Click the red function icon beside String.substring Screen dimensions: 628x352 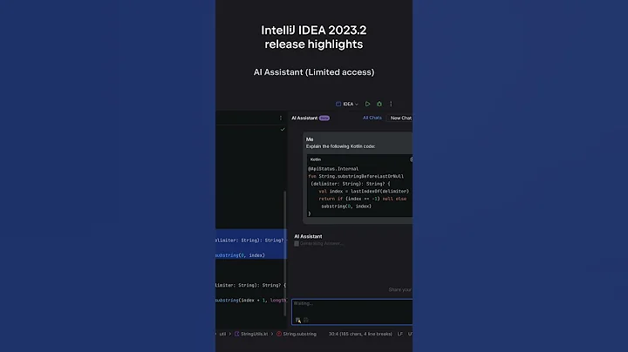(x=279, y=334)
